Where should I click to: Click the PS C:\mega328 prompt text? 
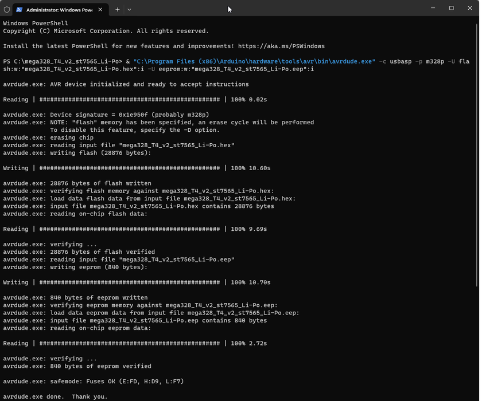tap(63, 61)
